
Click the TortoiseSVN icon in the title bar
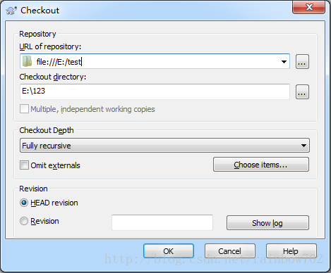(x=11, y=11)
